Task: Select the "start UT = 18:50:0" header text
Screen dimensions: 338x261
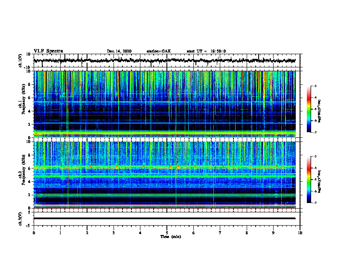Action: tap(206, 51)
